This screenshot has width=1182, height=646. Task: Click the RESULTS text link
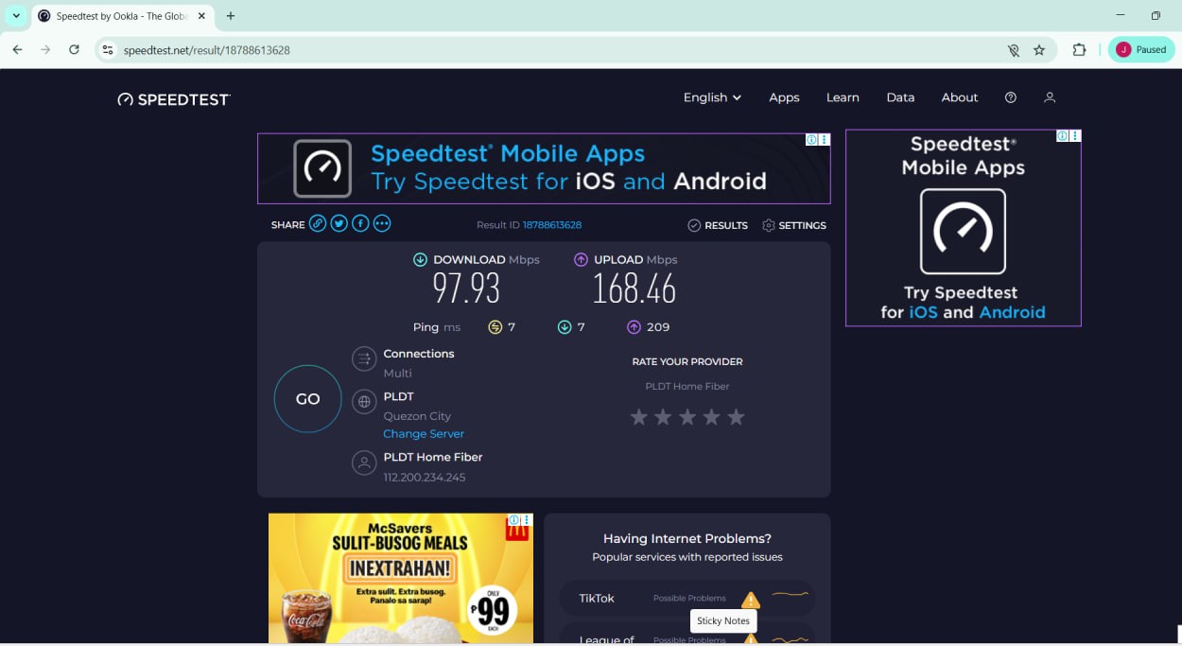(726, 225)
